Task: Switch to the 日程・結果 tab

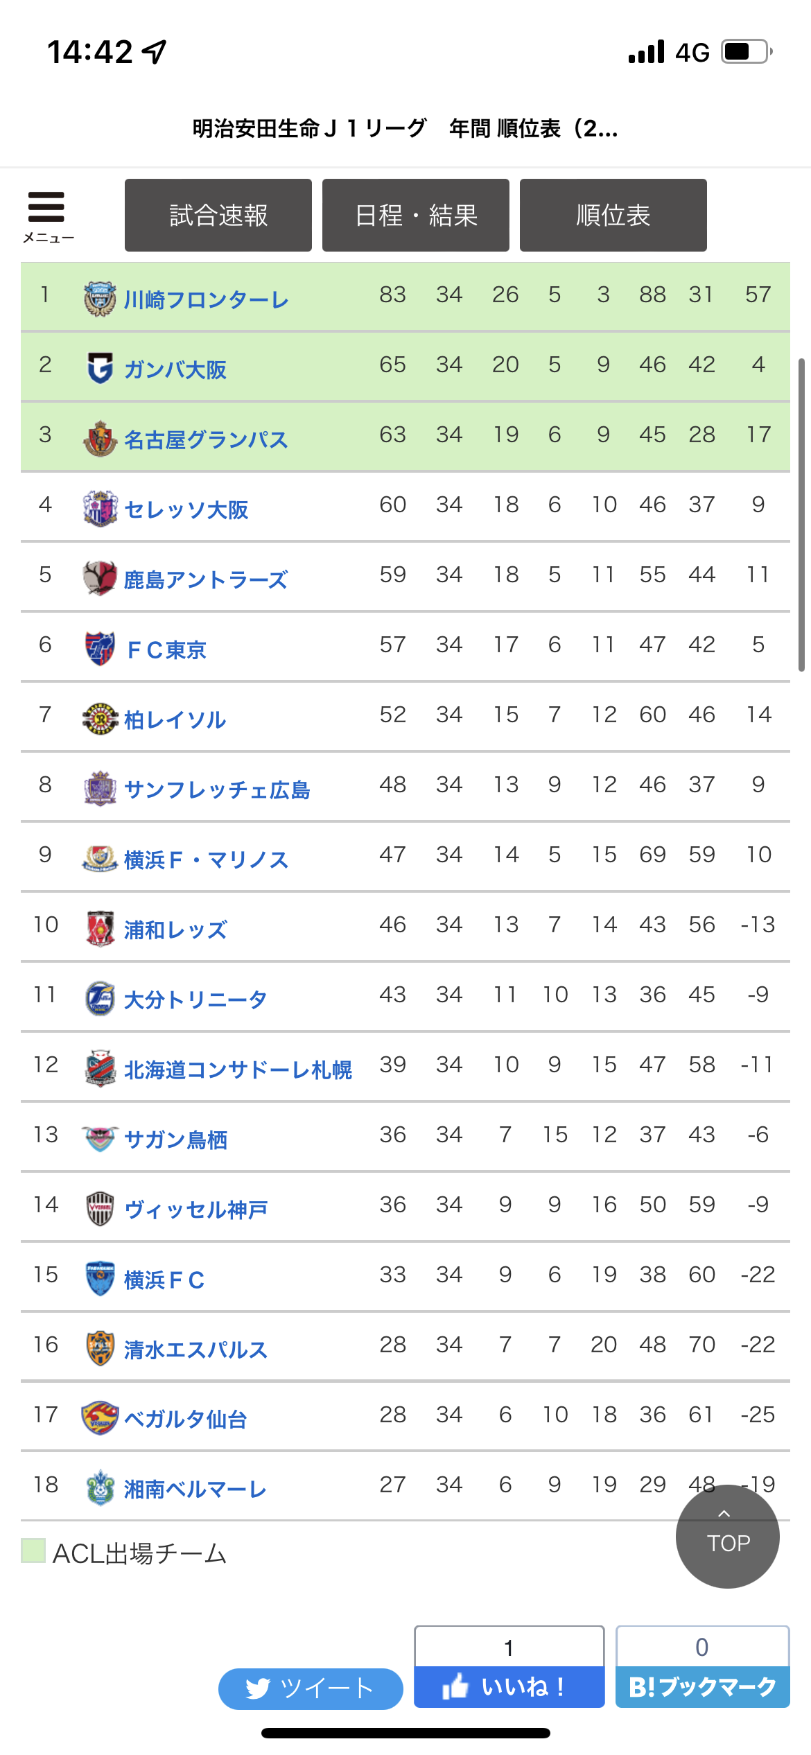Action: click(x=416, y=215)
